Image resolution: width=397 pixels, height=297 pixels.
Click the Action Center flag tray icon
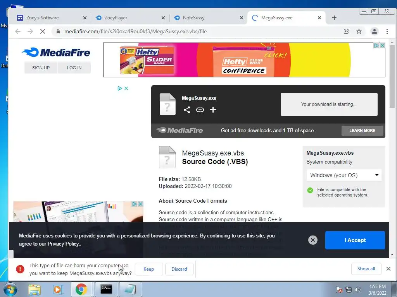339,290
